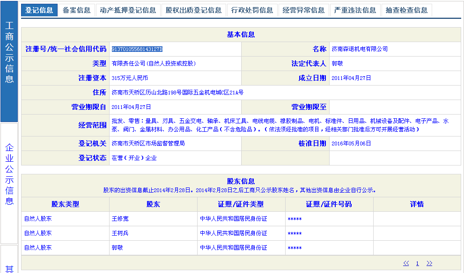The image size is (464, 273).
Task: Open the 动产抵押登记信息 tab
Action: (128, 10)
